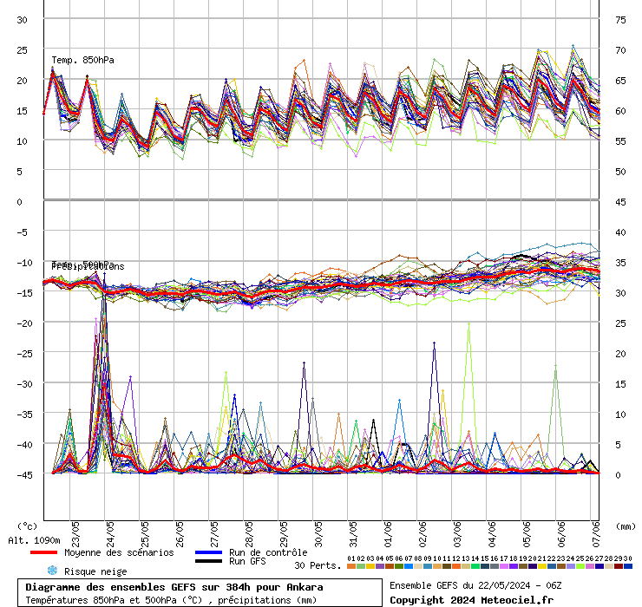Select perturbation 25 lime green swatch
Image resolution: width=642 pixels, height=607 pixels.
[x=580, y=566]
